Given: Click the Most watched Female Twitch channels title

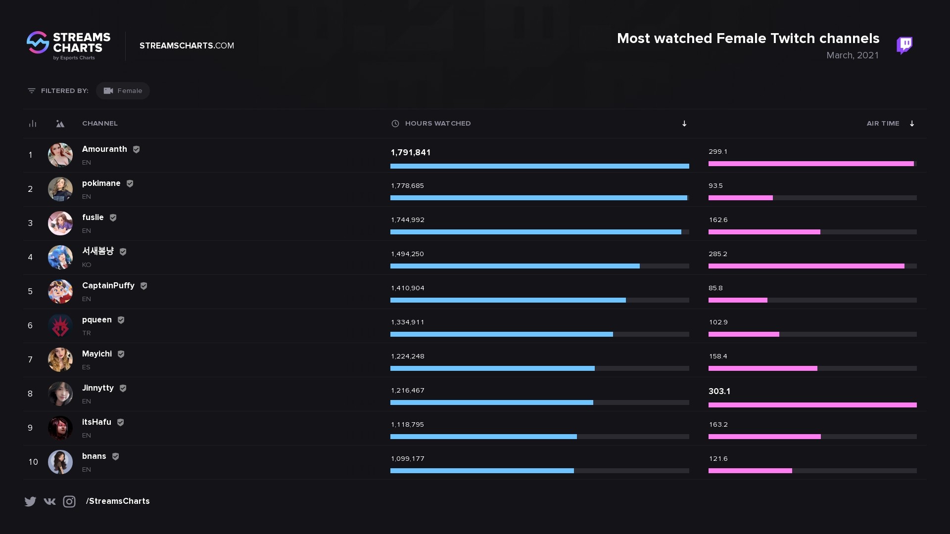Looking at the screenshot, I should tap(748, 39).
